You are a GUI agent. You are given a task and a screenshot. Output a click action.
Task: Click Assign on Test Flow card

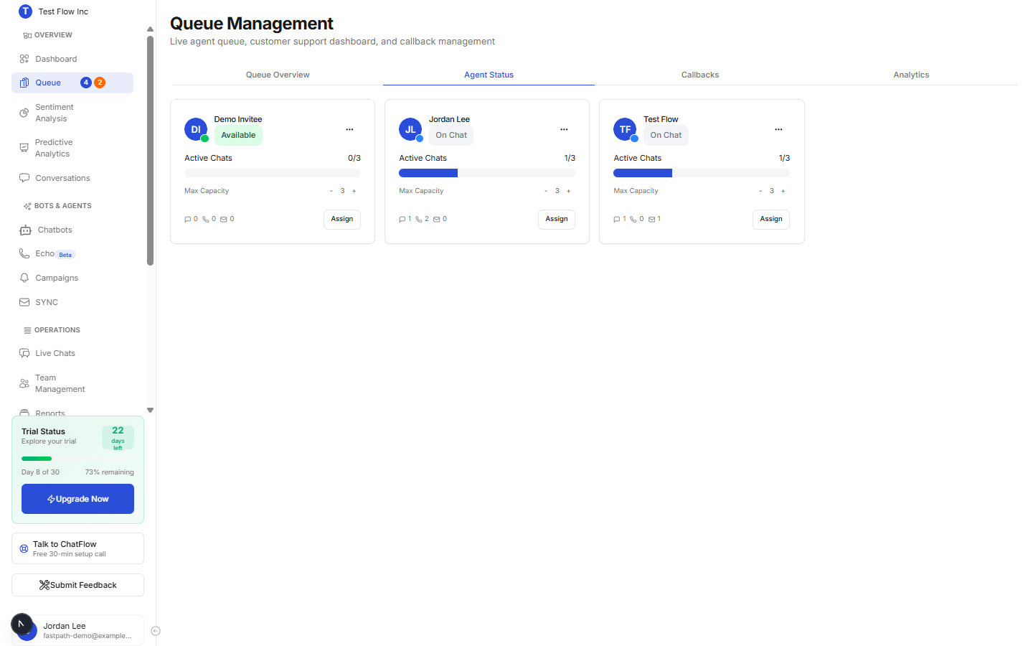(x=771, y=219)
